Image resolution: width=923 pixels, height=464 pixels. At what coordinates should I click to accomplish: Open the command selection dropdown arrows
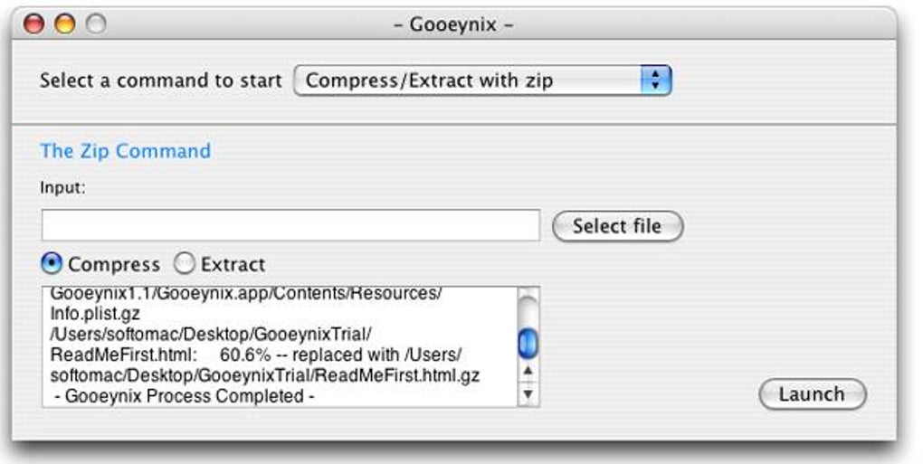click(655, 80)
